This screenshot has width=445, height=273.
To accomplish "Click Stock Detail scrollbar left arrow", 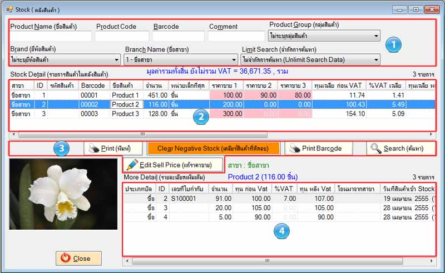I will pos(13,134).
